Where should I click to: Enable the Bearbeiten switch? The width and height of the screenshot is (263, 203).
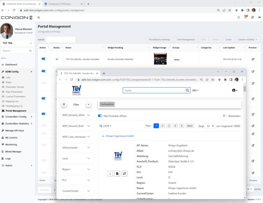[225, 116]
